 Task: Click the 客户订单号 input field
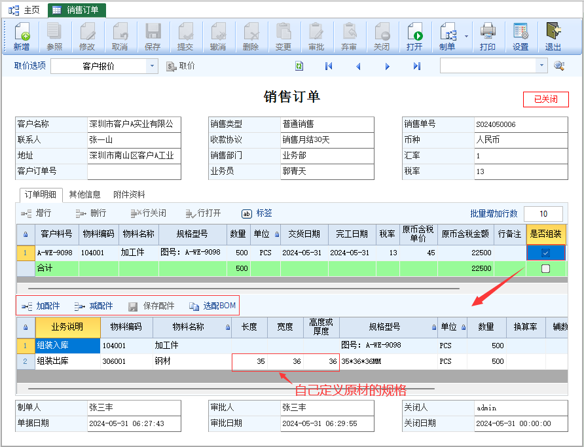(134, 171)
